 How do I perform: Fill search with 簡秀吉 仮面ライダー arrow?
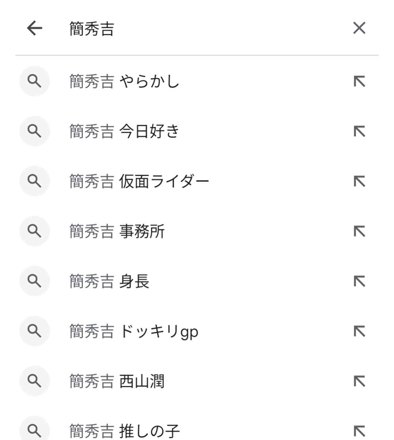pos(359,181)
